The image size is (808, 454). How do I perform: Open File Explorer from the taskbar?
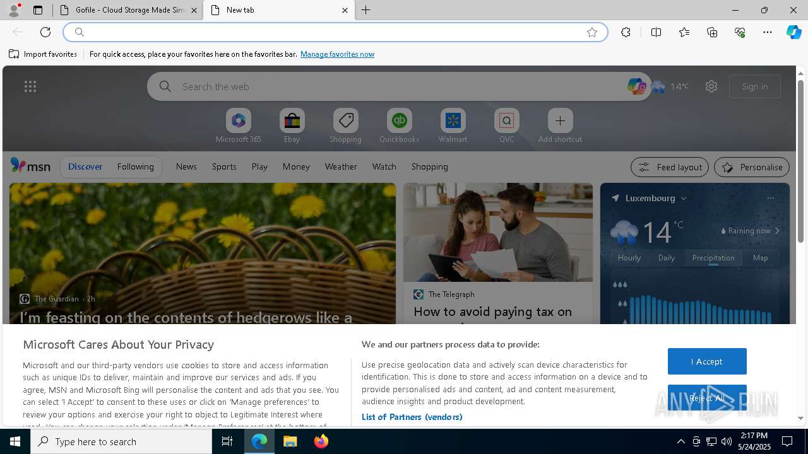tap(290, 441)
